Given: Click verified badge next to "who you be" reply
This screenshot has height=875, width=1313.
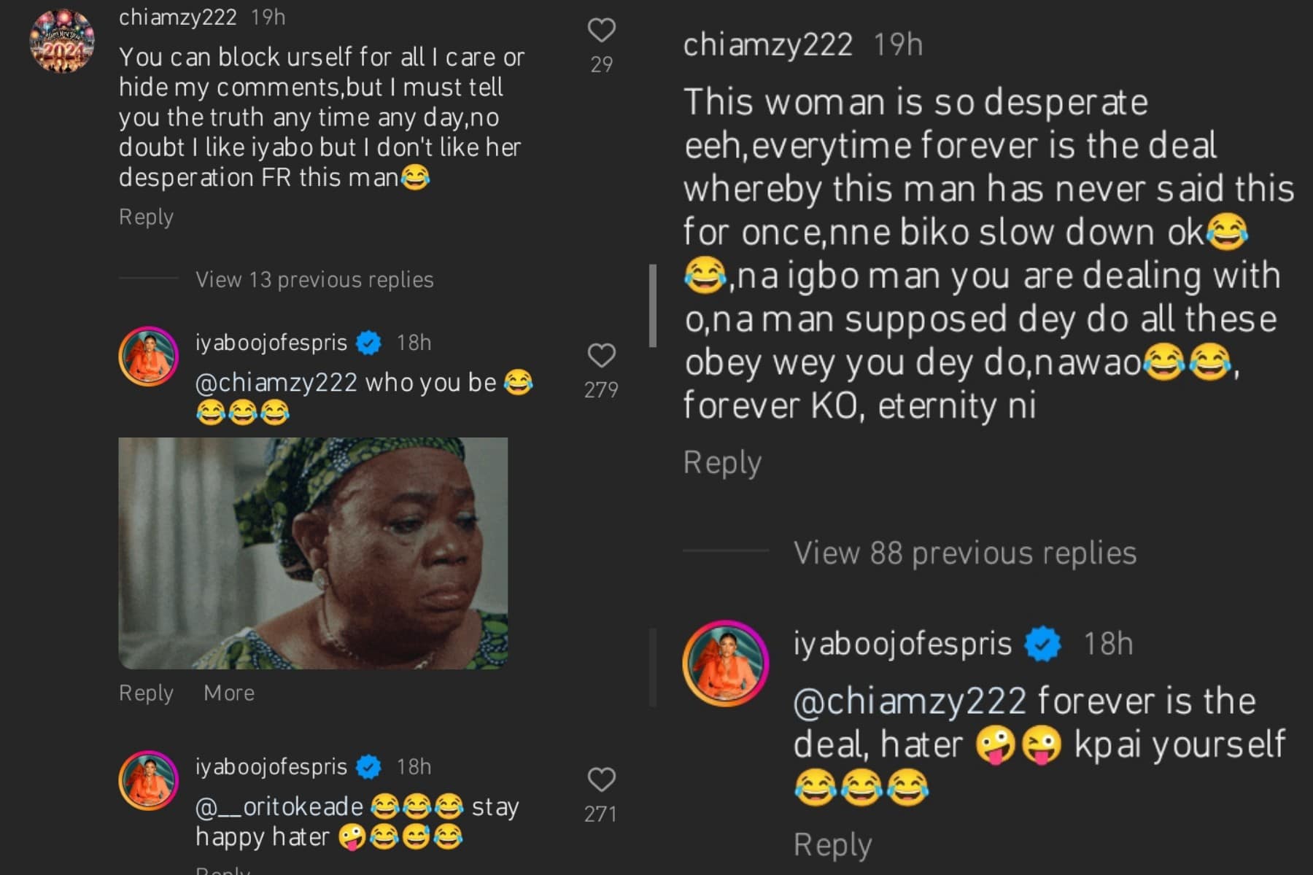Looking at the screenshot, I should 369,343.
